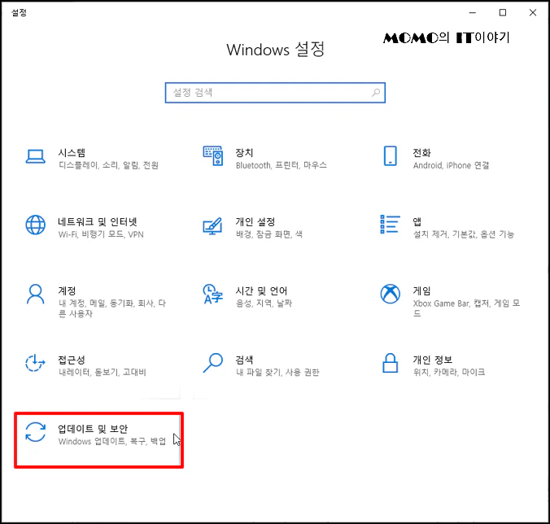Image resolution: width=550 pixels, height=524 pixels.
Task: Click the 전화 phone icon
Action: pyautogui.click(x=390, y=155)
